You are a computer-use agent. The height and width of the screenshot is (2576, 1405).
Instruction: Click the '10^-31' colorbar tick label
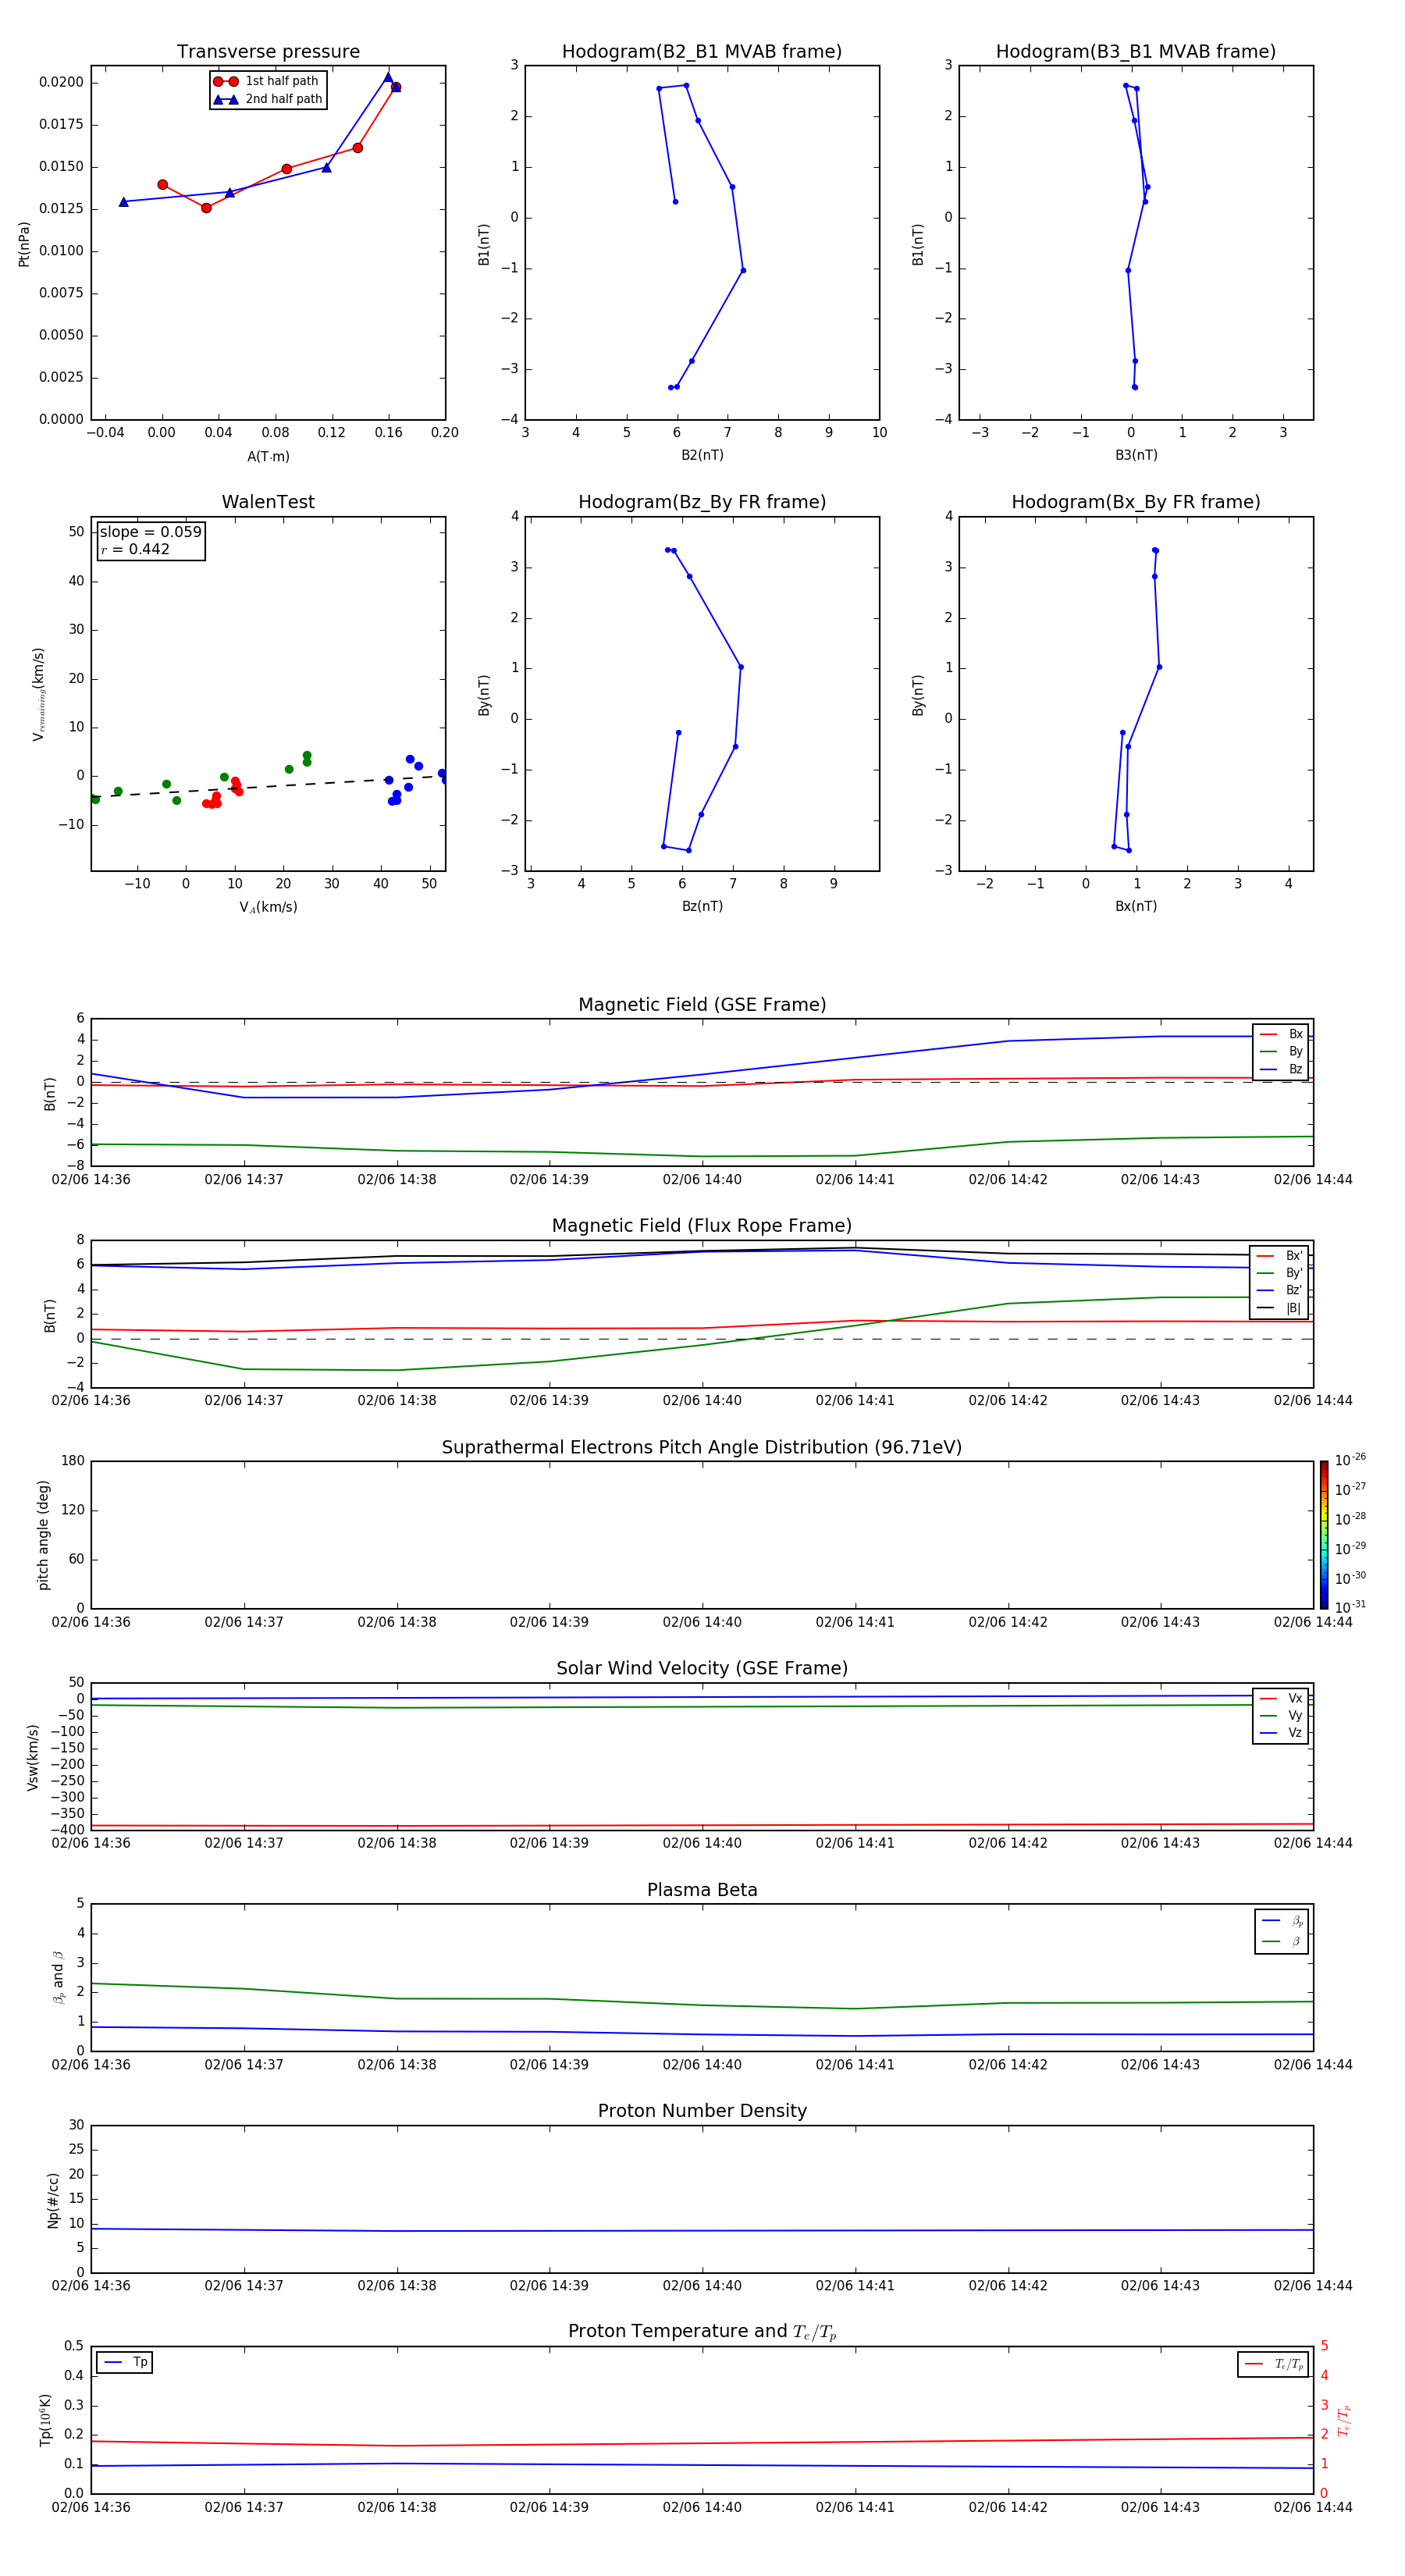click(1350, 1607)
